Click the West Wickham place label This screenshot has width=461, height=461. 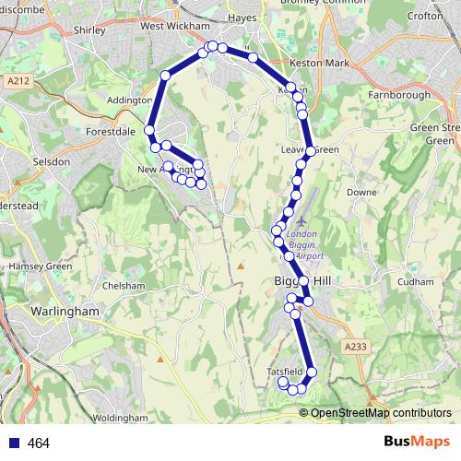click(x=175, y=26)
